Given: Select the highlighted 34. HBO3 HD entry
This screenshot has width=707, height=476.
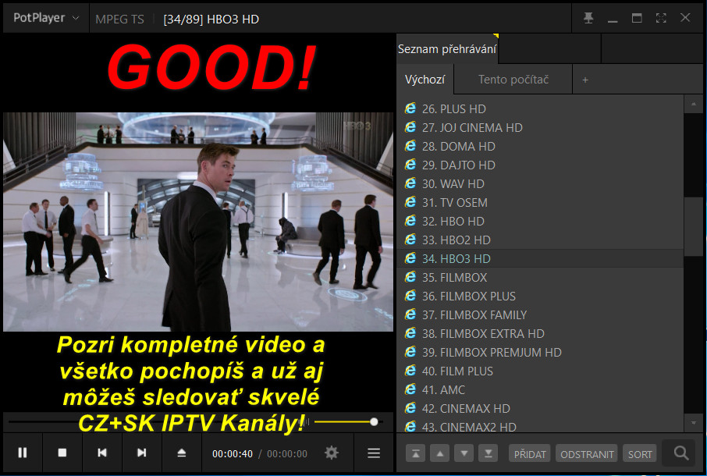Looking at the screenshot, I should 540,258.
